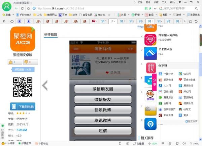Click the green user avatar icon
202x146 pixels.
(7, 6)
